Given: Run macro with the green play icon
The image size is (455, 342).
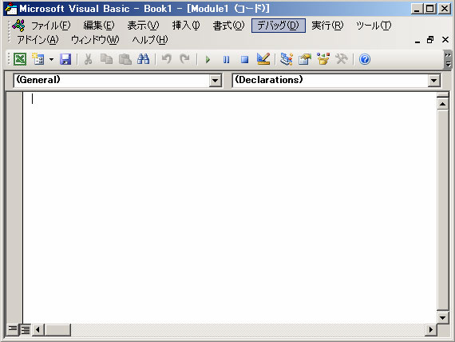Looking at the screenshot, I should point(208,60).
